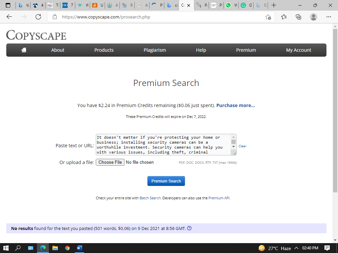This screenshot has width=338, height=253.
Task: Open the My Account menu item
Action: pyautogui.click(x=298, y=50)
